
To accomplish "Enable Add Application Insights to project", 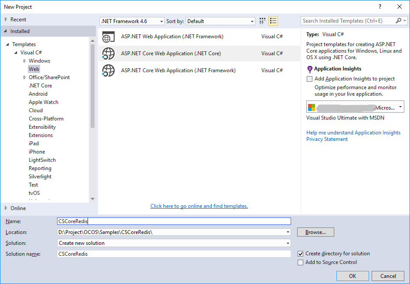I will 309,79.
